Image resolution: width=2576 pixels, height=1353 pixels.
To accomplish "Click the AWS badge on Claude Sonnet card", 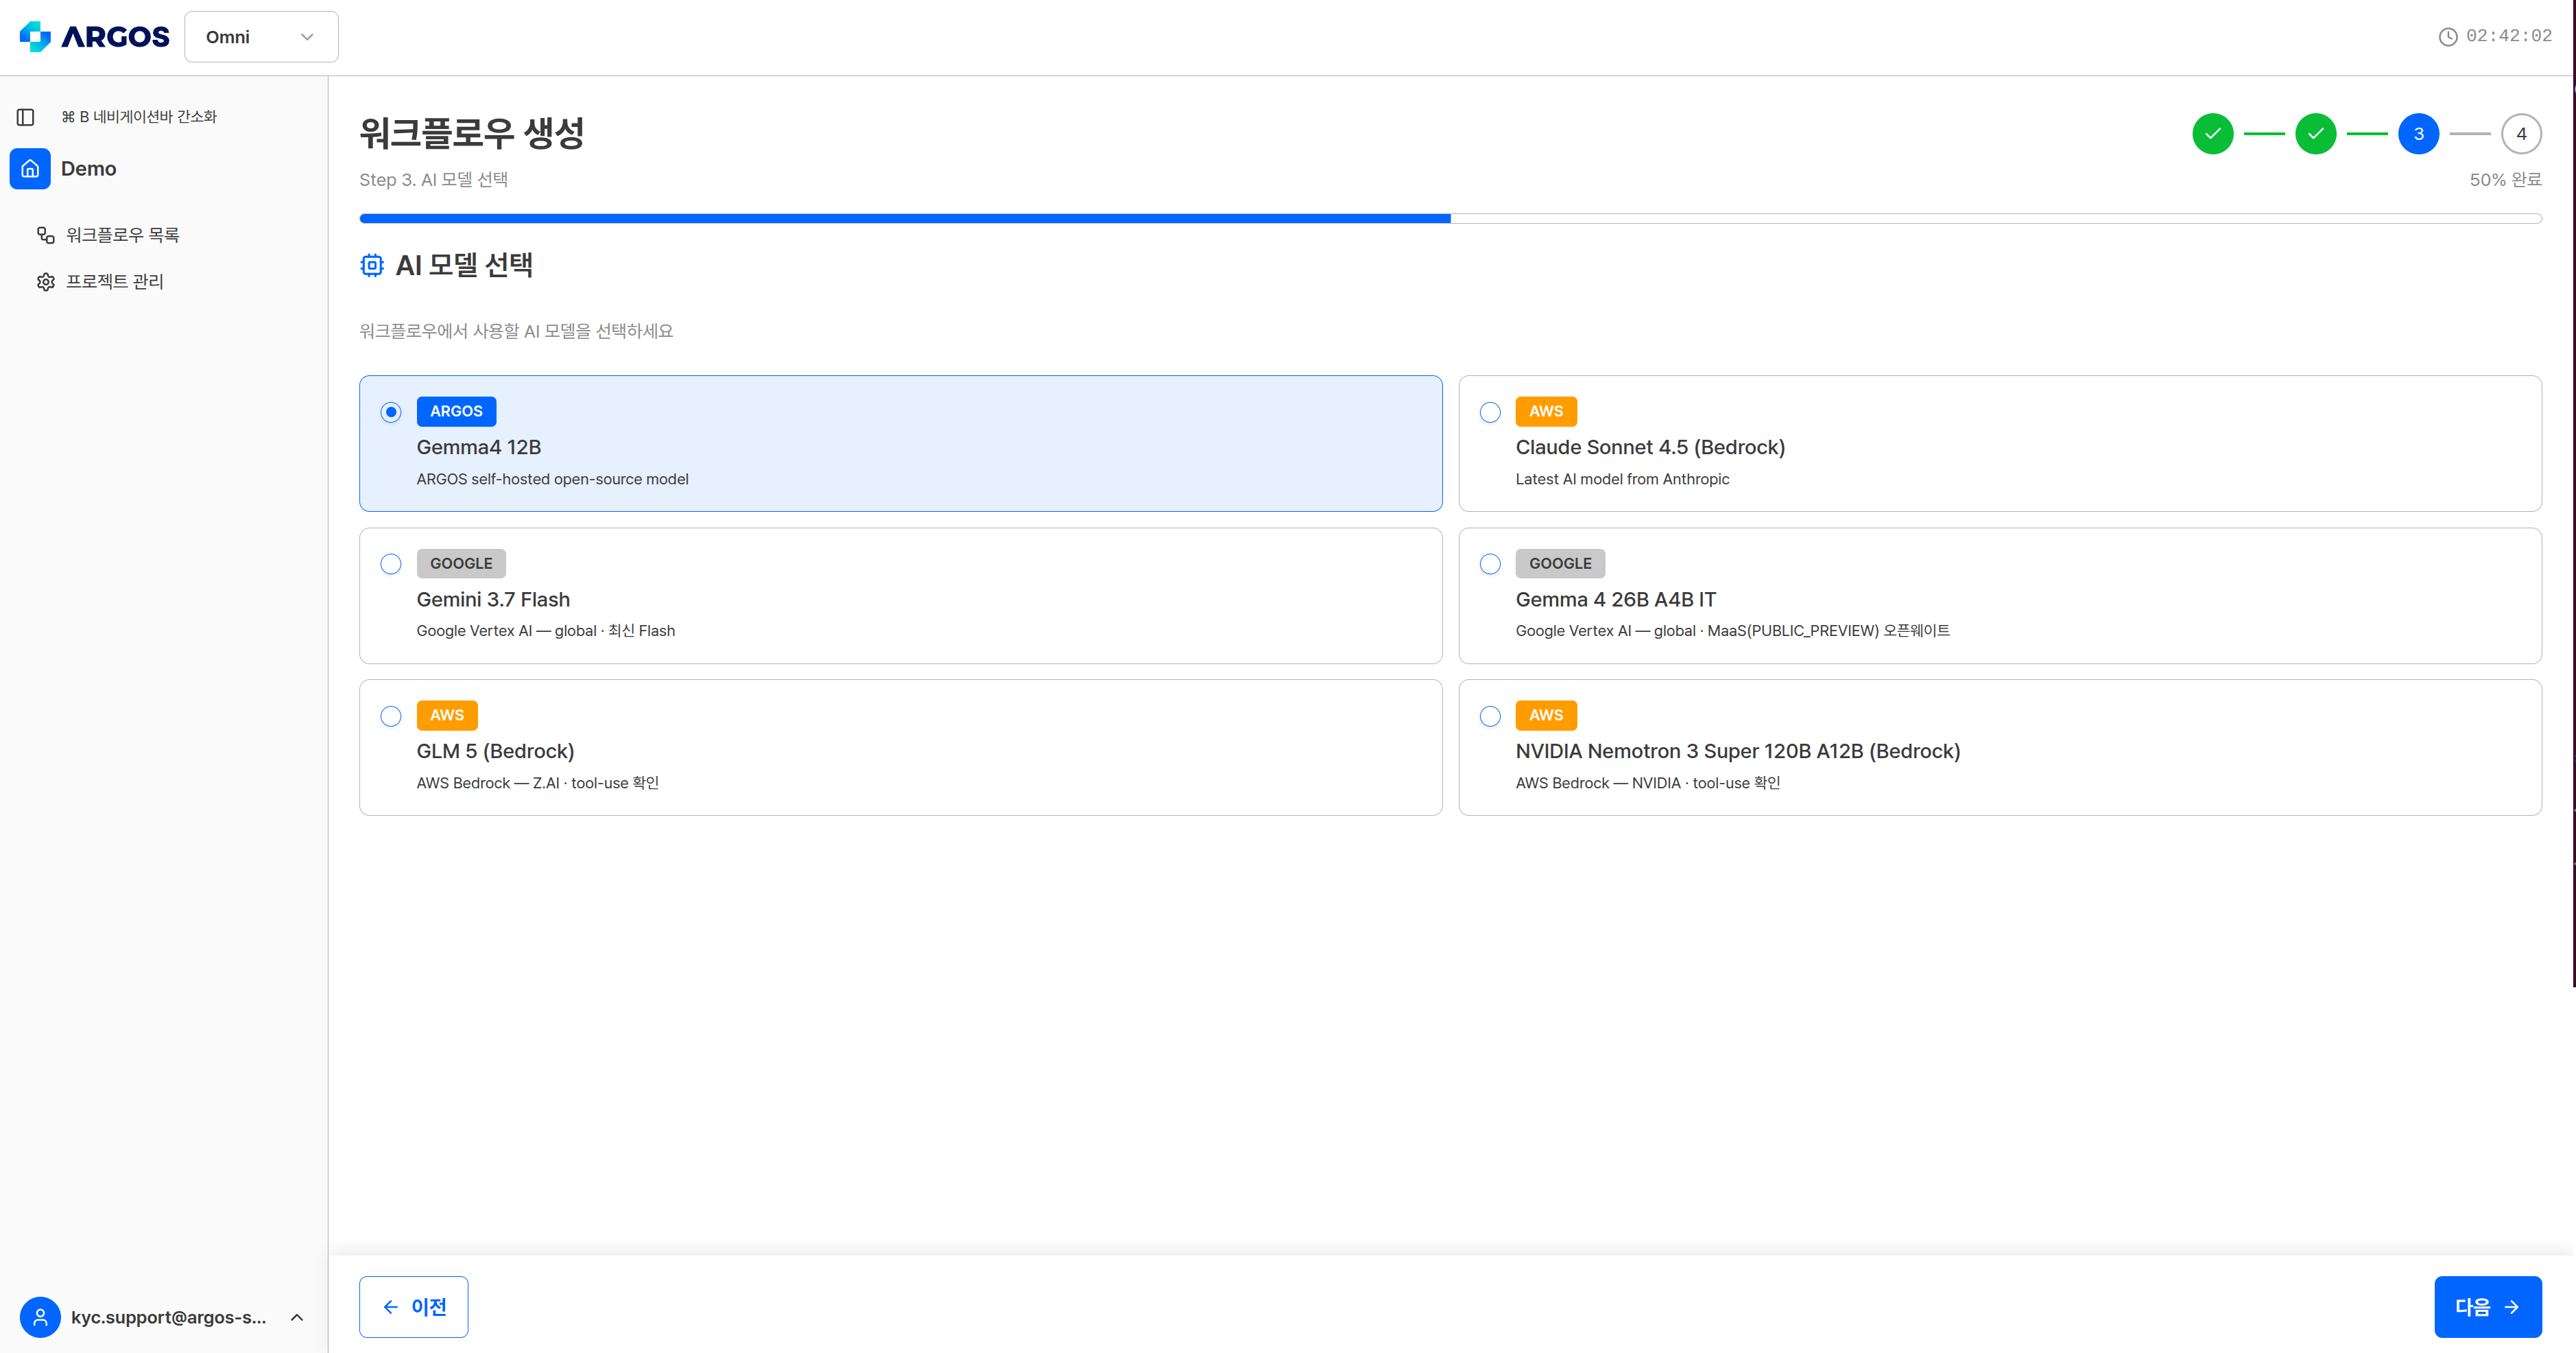I will 1545,411.
